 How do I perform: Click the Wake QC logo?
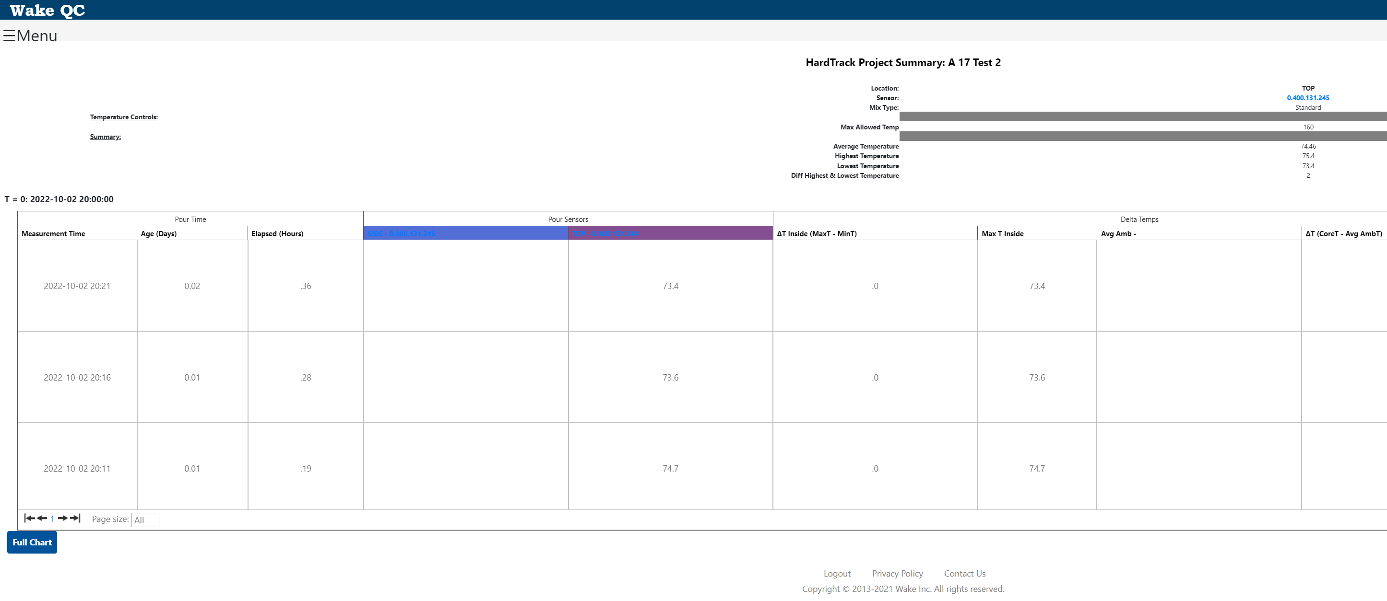pos(47,10)
